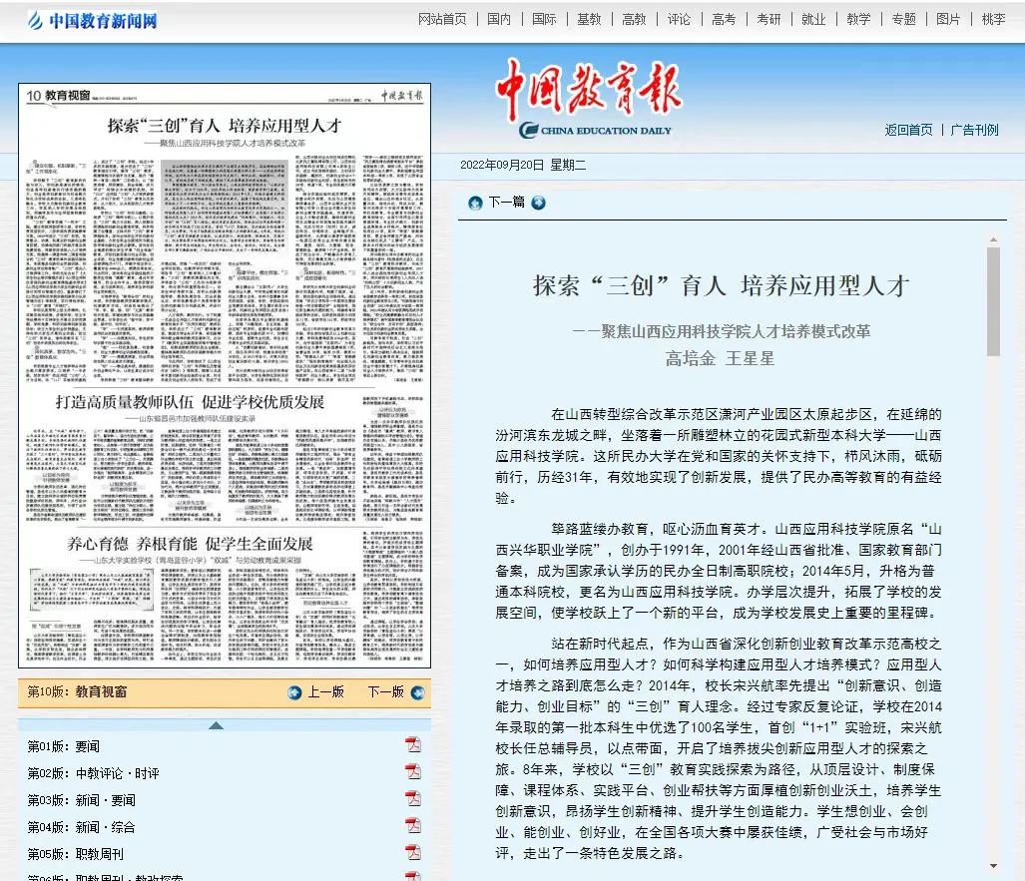Click the article scrollbar up arrow

(993, 239)
